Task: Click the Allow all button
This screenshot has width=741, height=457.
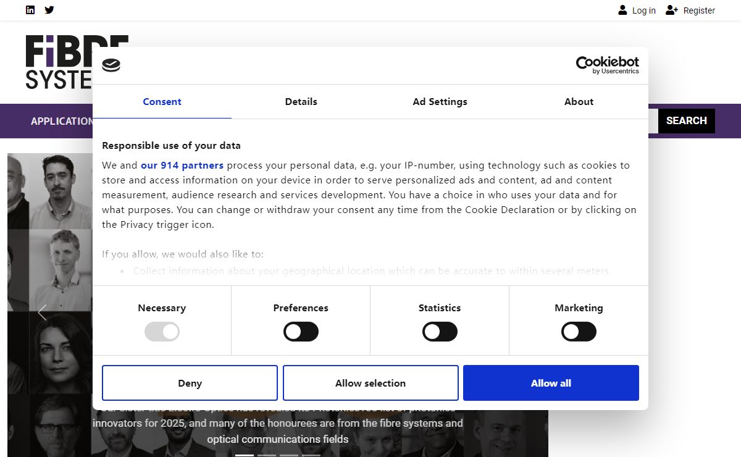Action: (551, 383)
